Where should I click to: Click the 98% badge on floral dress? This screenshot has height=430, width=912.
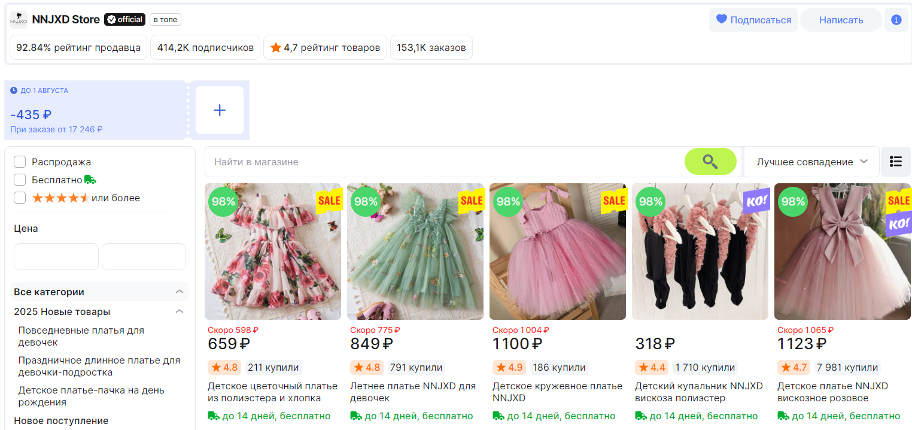pos(223,202)
